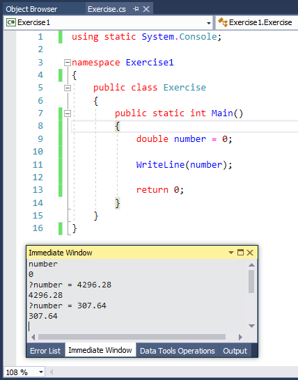The width and height of the screenshot is (298, 380).
Task: Switch to the Object Browser tab
Action: coord(31,9)
